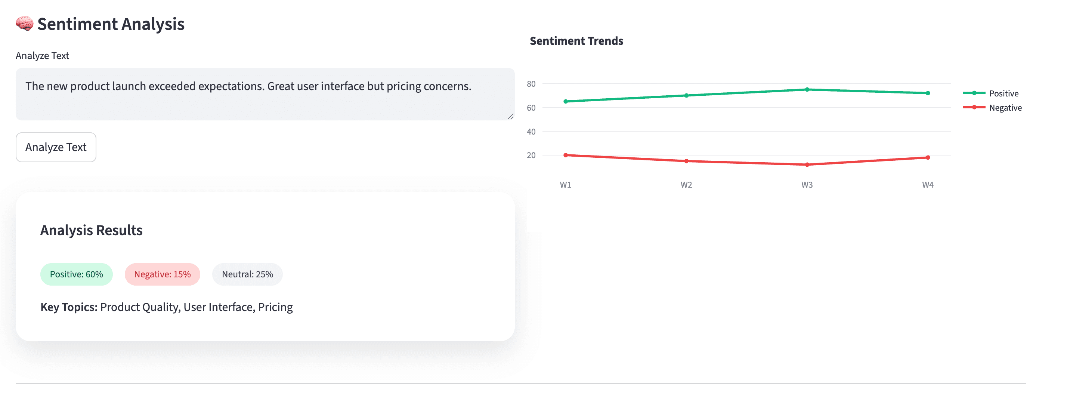Toggle the Positive series via its legend label
The image size is (1067, 394).
point(1003,93)
